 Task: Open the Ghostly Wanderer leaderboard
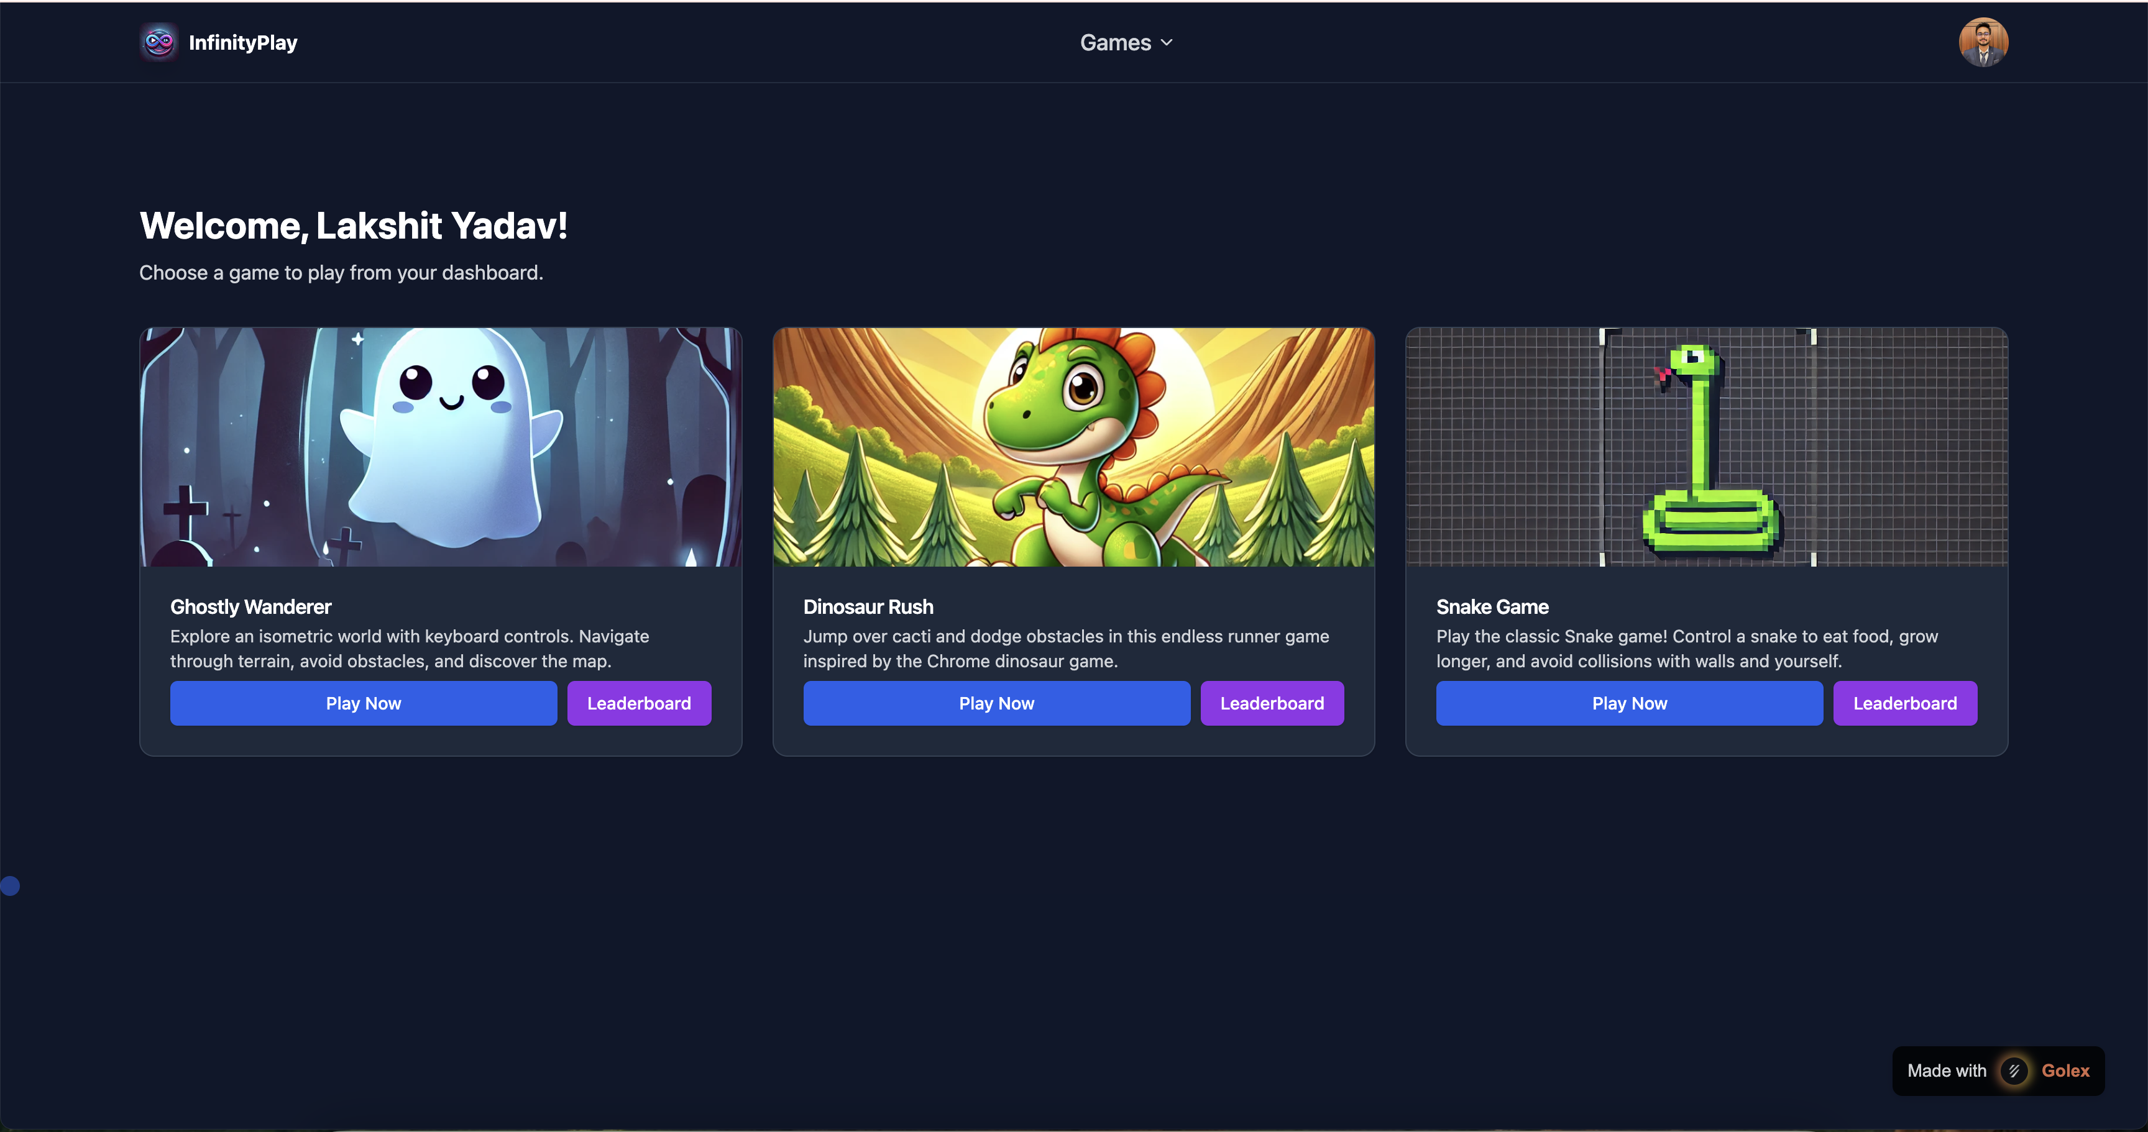point(639,703)
